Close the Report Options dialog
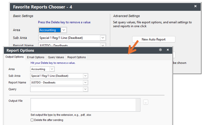 tap(168, 50)
